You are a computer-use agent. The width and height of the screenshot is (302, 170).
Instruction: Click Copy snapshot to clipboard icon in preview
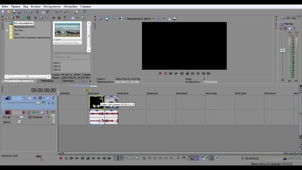tap(169, 19)
